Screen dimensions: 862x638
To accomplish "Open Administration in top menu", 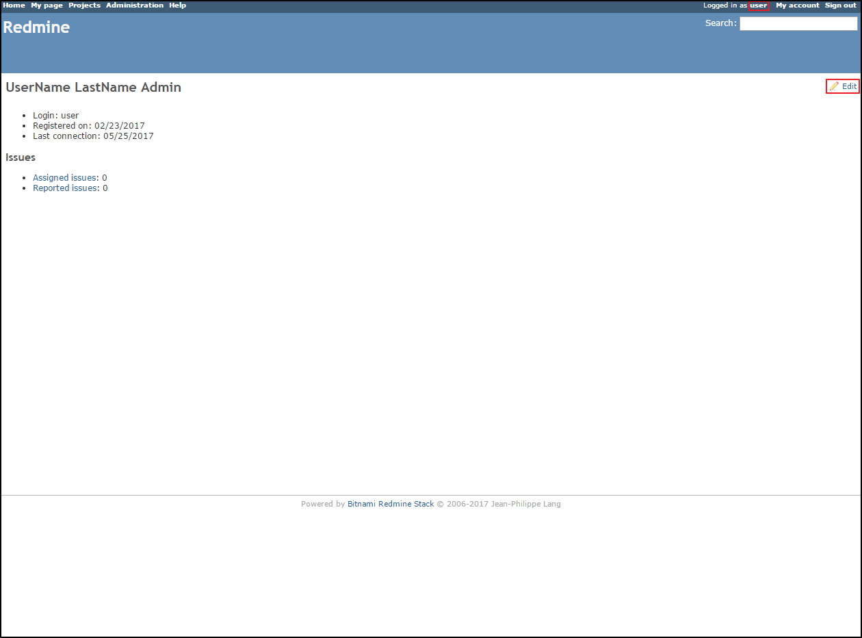I will [135, 5].
